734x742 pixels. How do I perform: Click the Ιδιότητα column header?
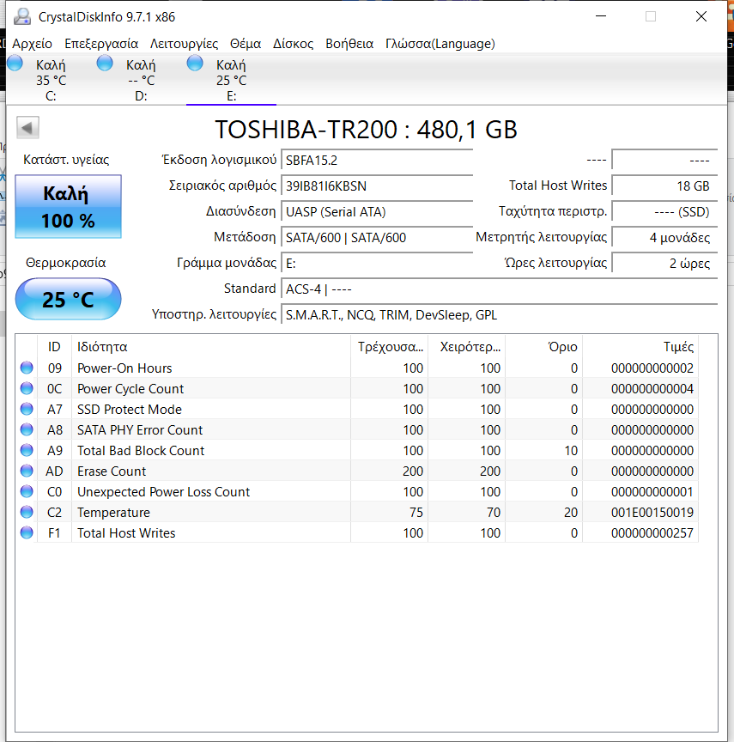tap(102, 347)
